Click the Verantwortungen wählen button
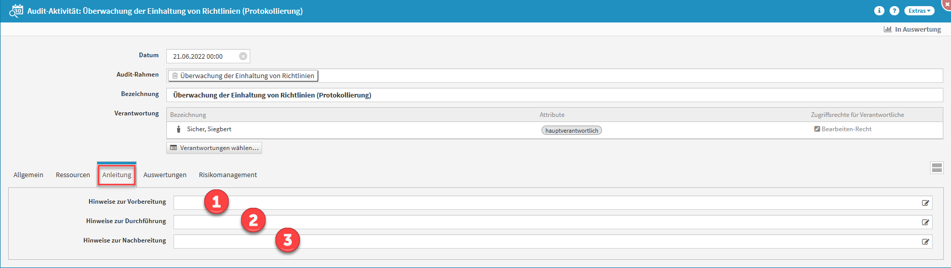Viewport: 951px width, 268px height. 214,148
